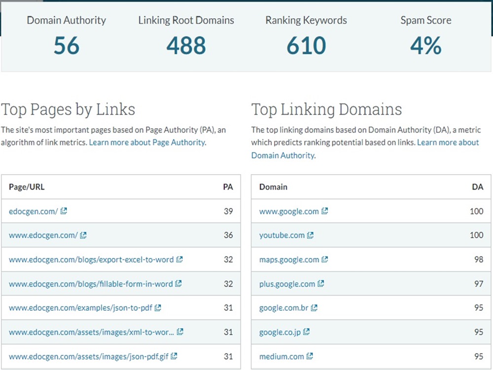493x370 pixels.
Task: Open the www.edocgen.com/ page link
Action: tap(43, 235)
